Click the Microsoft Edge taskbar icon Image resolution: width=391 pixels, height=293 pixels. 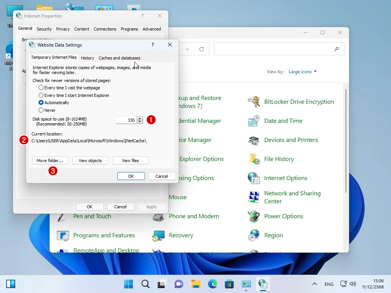(212, 284)
